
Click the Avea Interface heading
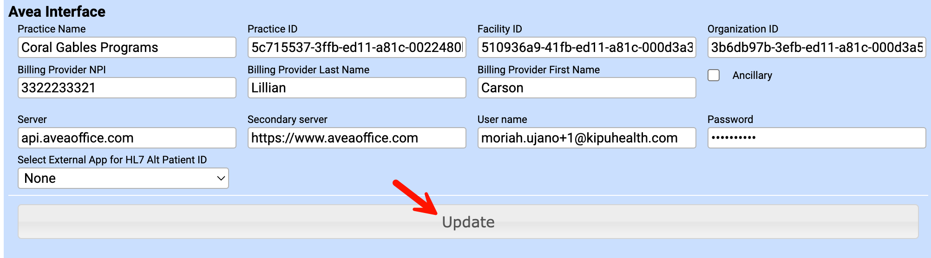pyautogui.click(x=57, y=12)
